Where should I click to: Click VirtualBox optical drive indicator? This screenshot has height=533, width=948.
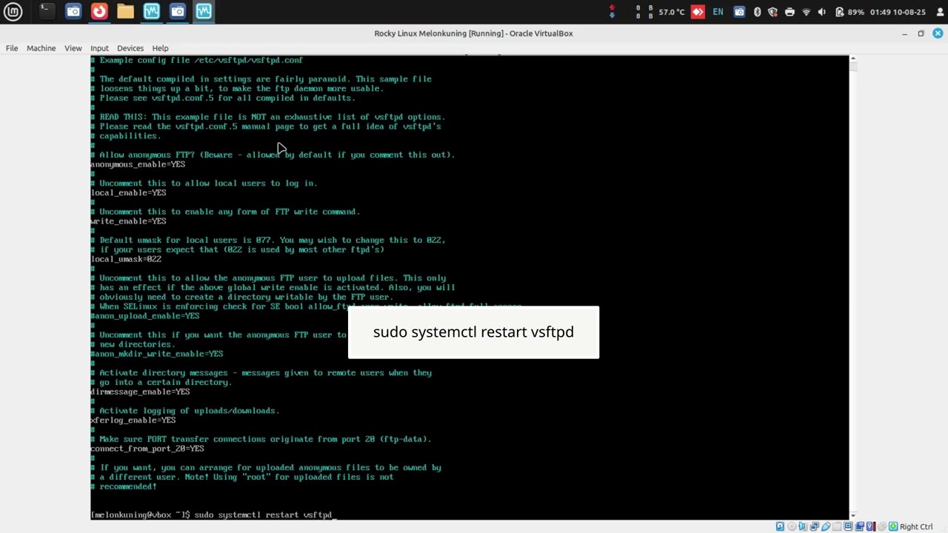(792, 526)
